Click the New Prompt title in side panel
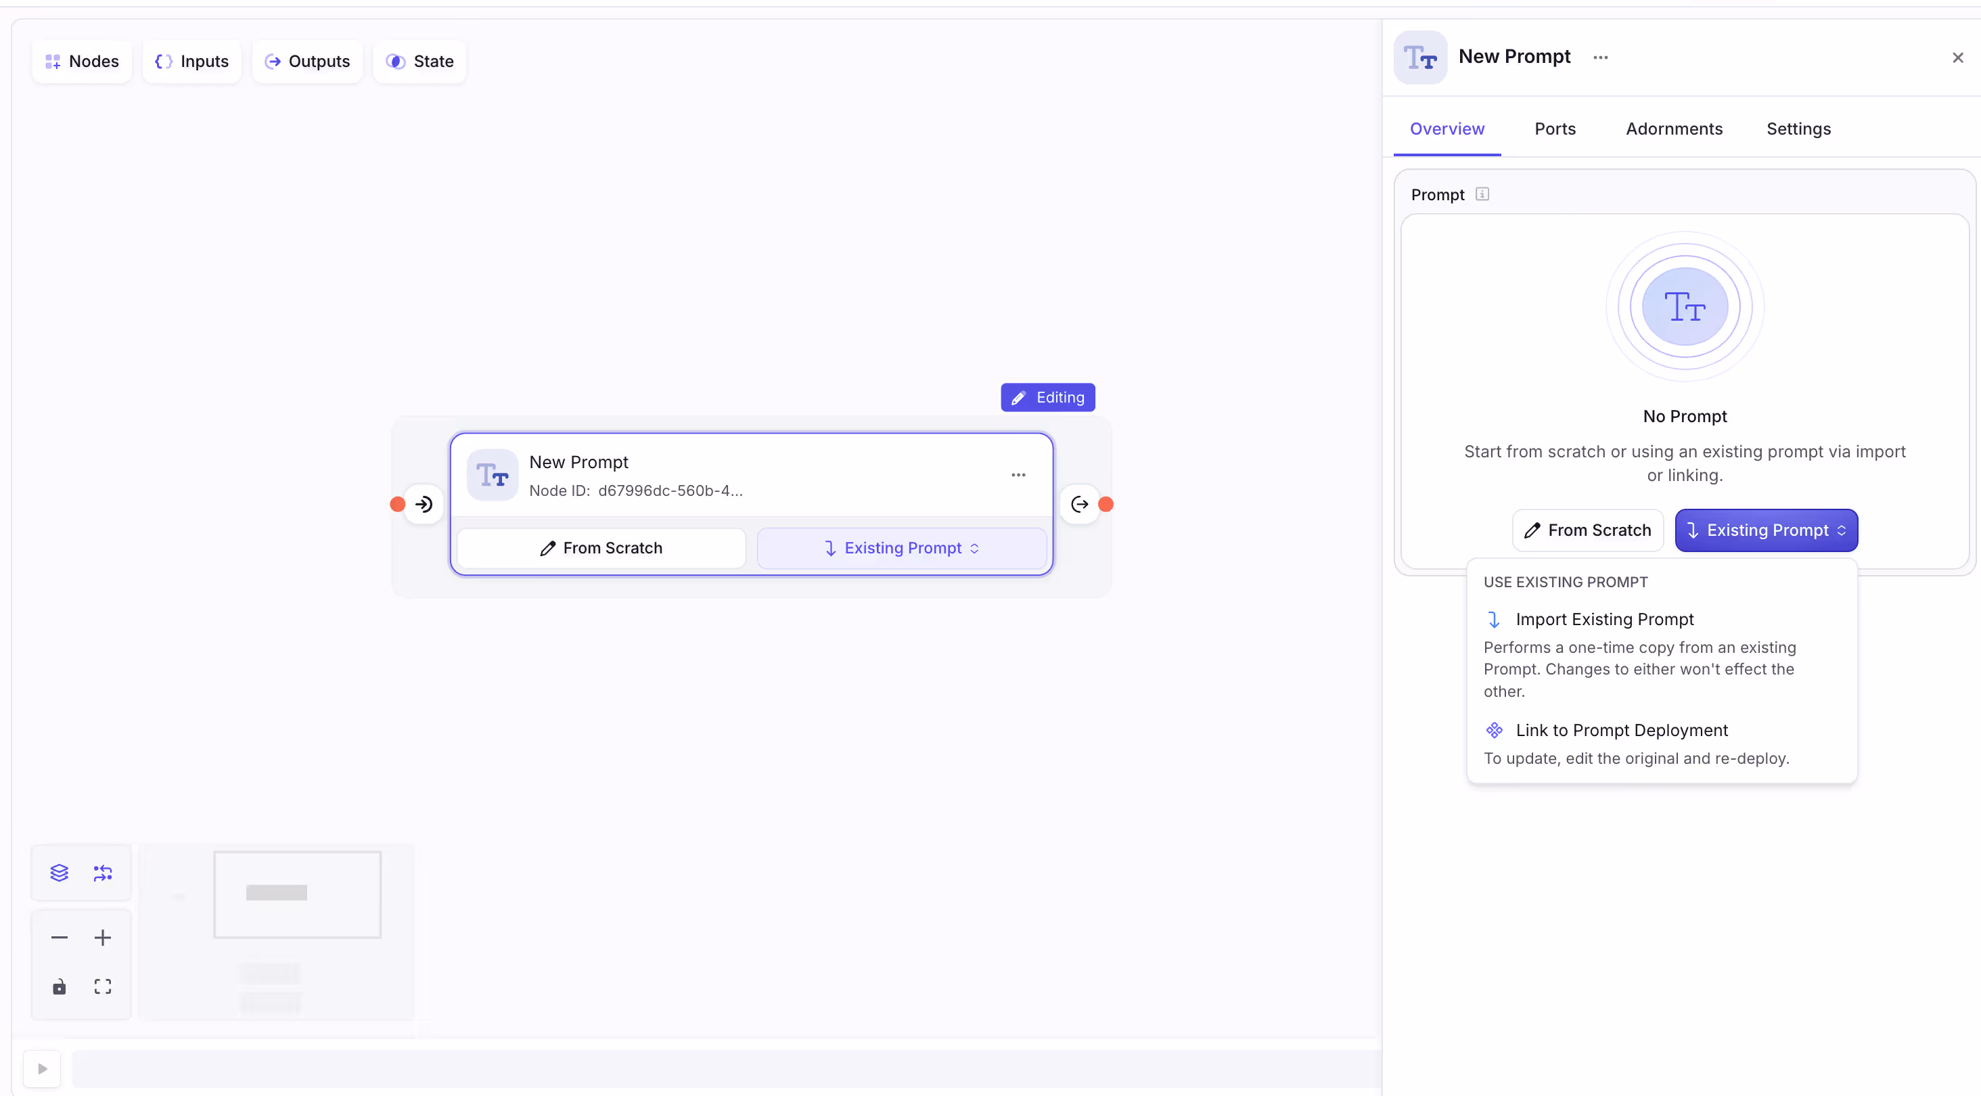The width and height of the screenshot is (1981, 1096). pyautogui.click(x=1514, y=57)
